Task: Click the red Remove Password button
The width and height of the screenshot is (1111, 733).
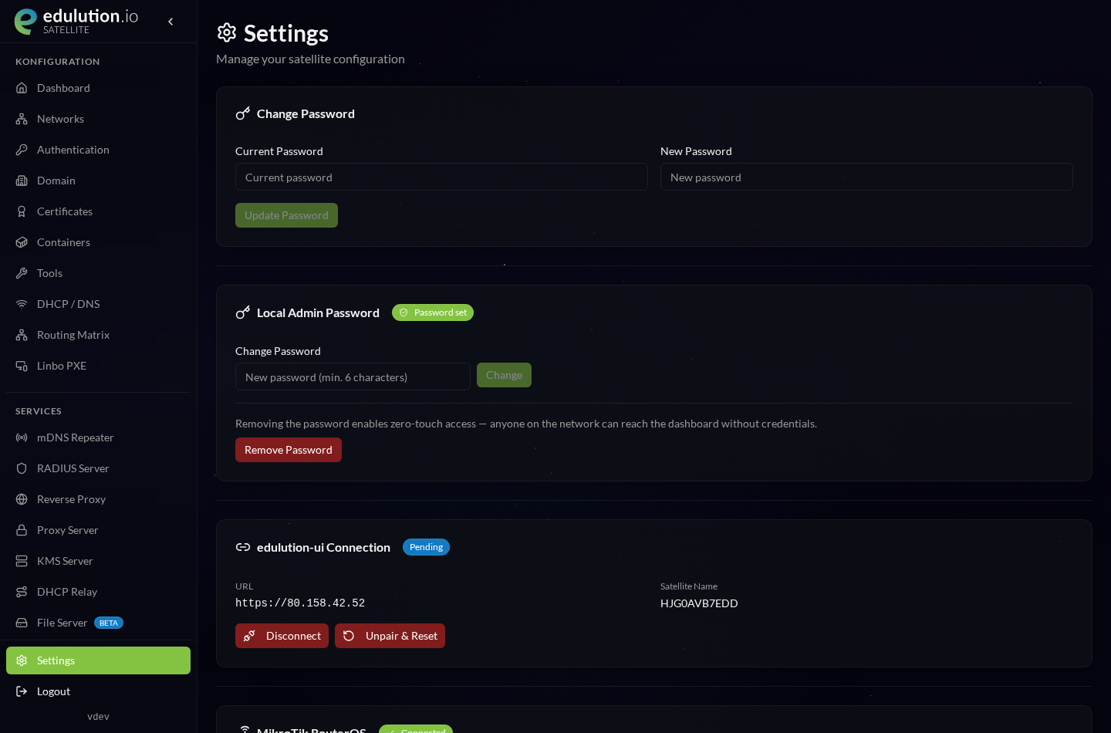Action: click(x=289, y=450)
